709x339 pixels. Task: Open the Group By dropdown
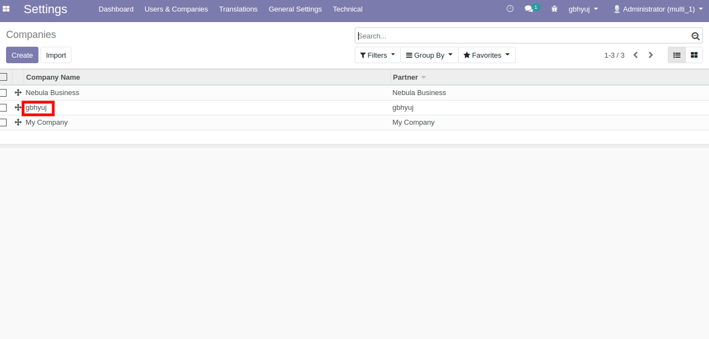429,55
